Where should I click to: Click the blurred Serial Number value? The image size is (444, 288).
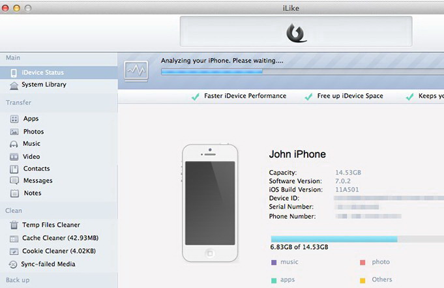[357, 207]
